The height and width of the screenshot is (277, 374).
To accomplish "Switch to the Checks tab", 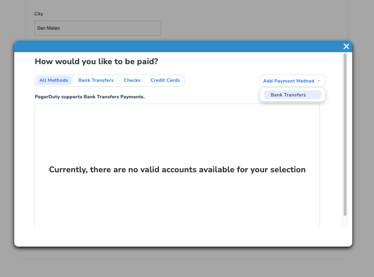I will (x=132, y=80).
